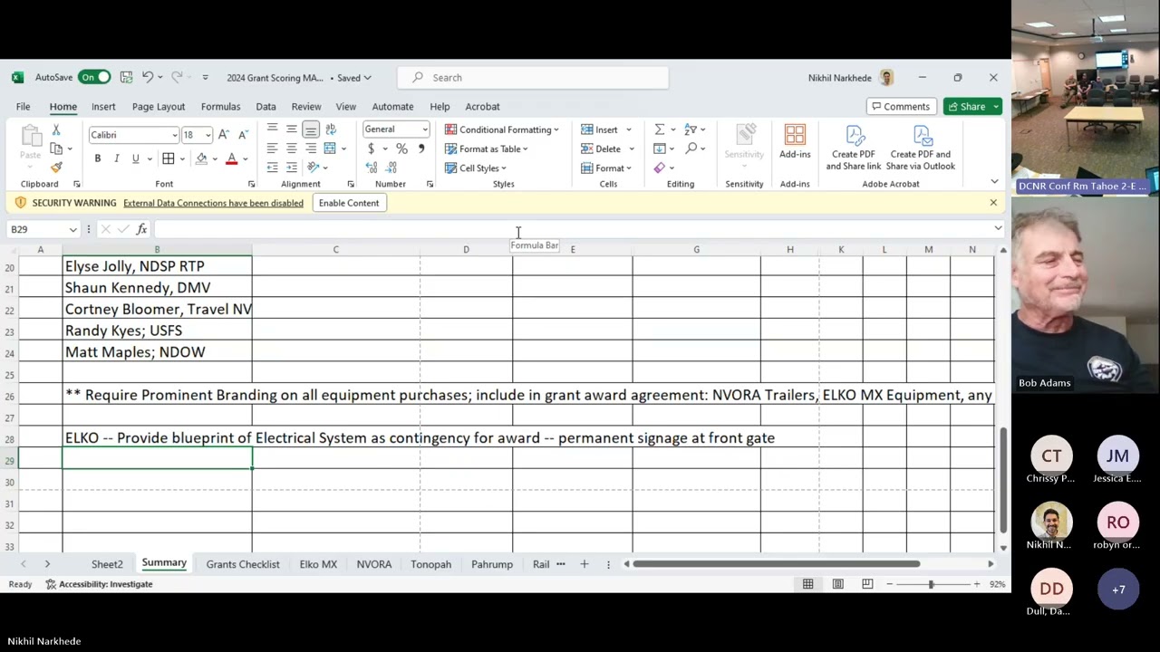This screenshot has width=1160, height=652.
Task: Click Accessibility: Investigate in status bar
Action: tap(99, 584)
